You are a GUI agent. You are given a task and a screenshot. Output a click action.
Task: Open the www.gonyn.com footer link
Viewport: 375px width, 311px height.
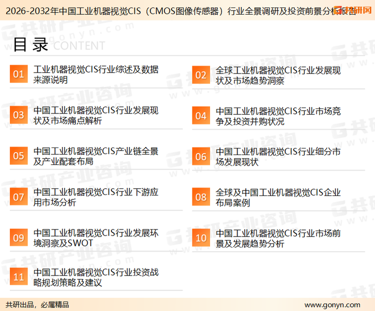[332, 305]
